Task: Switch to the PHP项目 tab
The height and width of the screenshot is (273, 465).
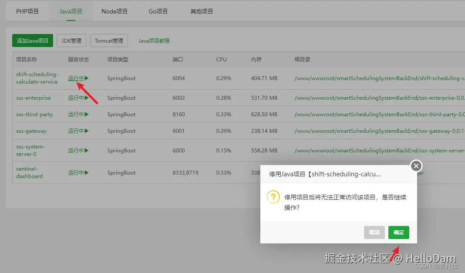Action: [27, 12]
